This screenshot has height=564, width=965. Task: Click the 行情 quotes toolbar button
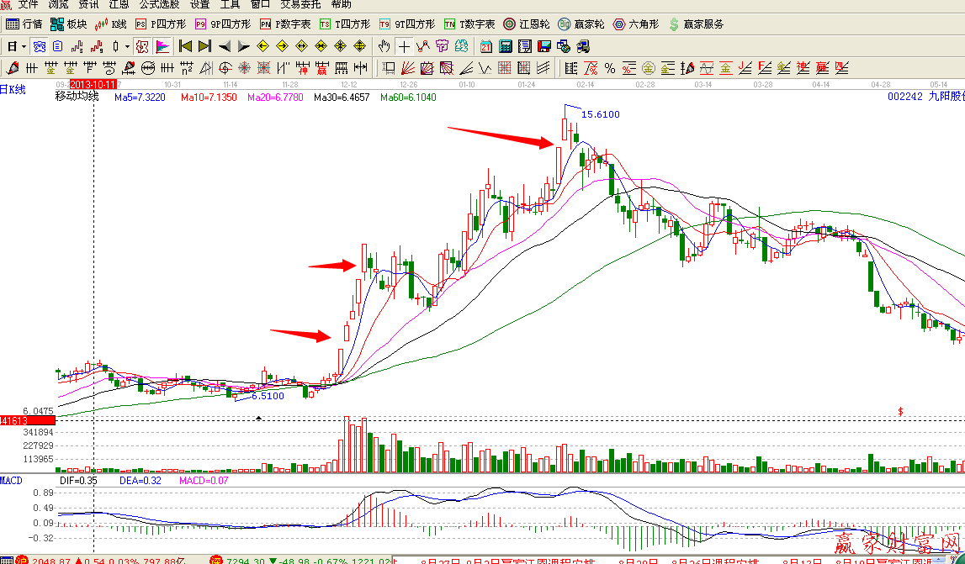pos(24,24)
